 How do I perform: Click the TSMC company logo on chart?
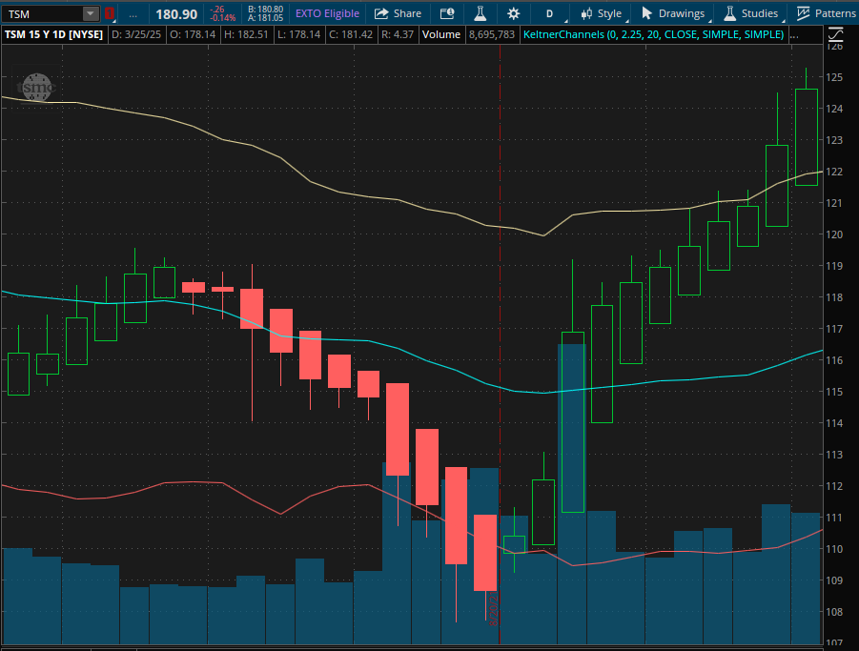point(38,87)
